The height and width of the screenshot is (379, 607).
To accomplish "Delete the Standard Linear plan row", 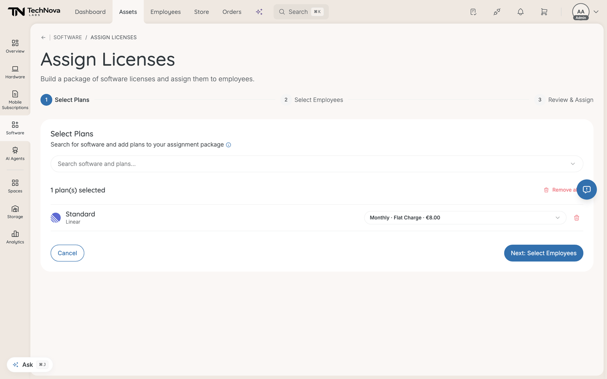I will [x=577, y=218].
